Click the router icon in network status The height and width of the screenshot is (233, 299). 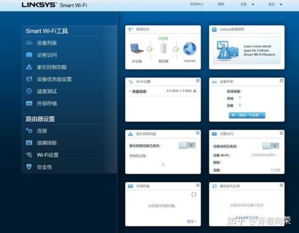[163, 48]
